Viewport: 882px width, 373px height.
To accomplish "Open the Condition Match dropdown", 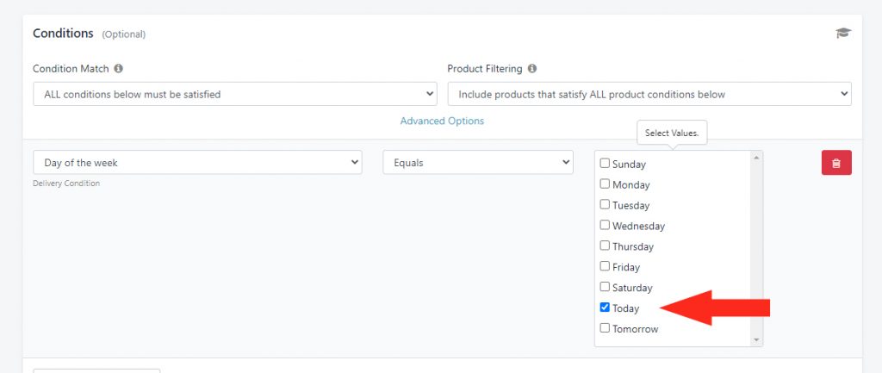I will tap(235, 94).
